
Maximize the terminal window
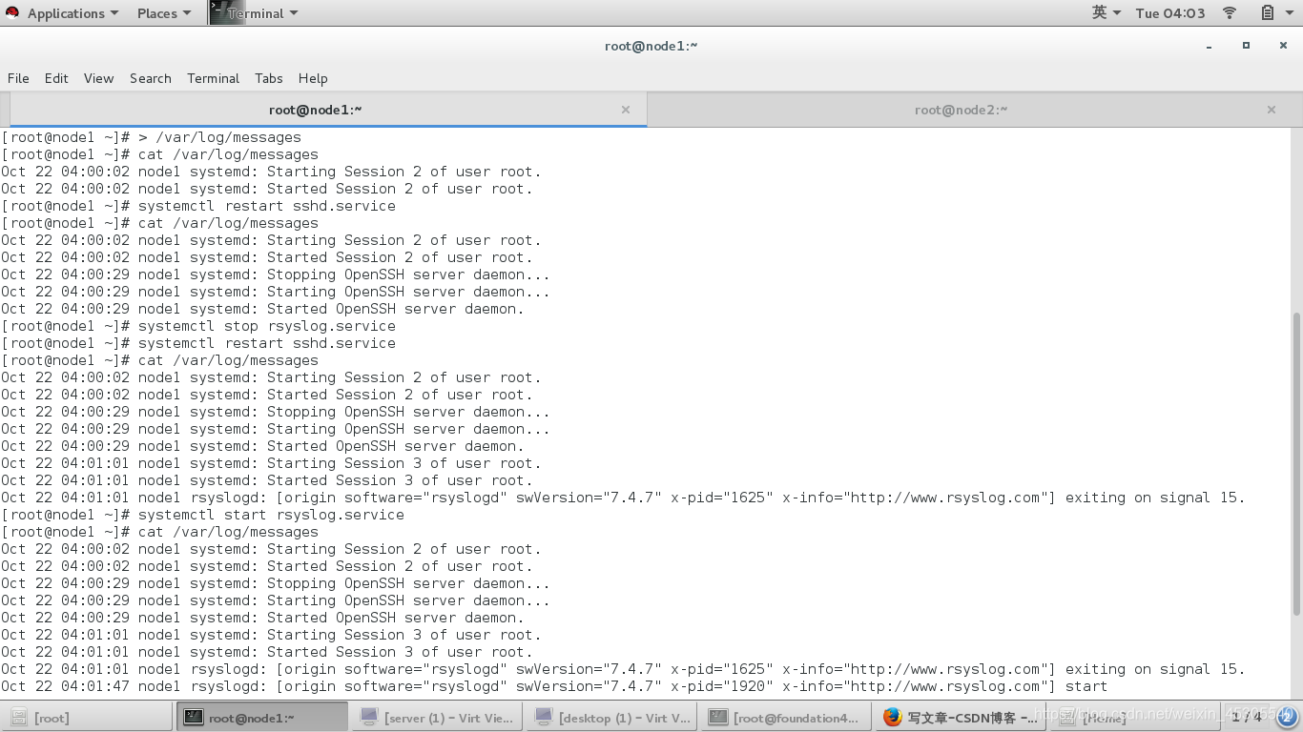coord(1246,46)
